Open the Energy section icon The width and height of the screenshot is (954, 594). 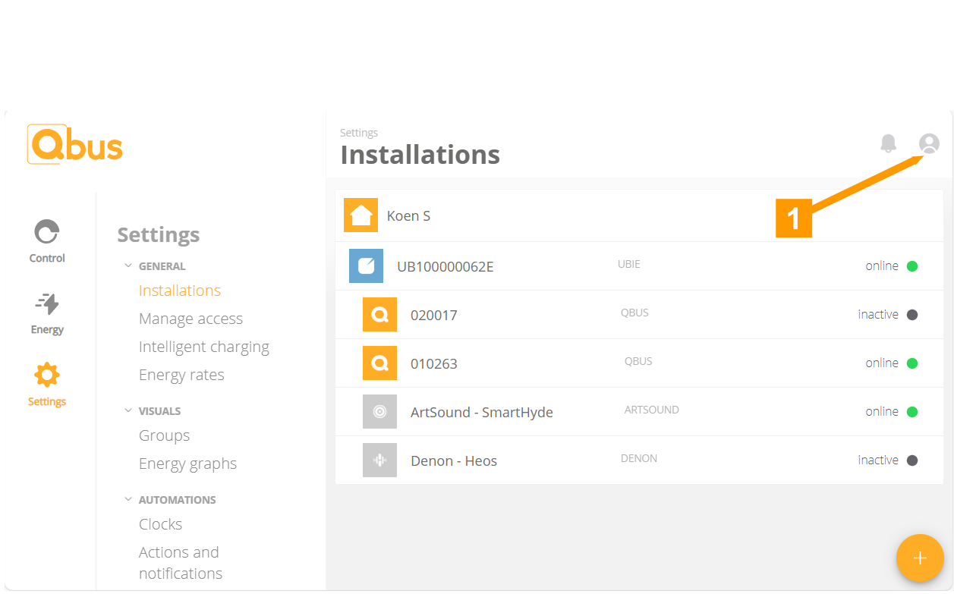point(47,303)
